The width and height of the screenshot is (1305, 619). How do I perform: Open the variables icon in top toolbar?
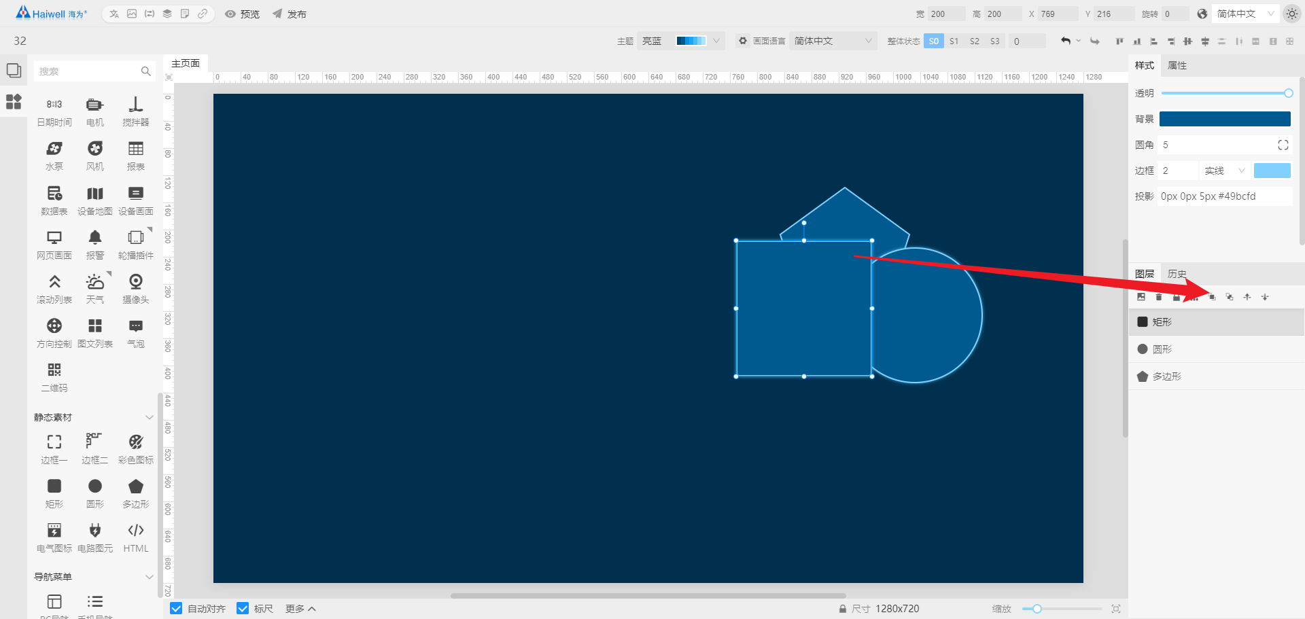point(150,14)
